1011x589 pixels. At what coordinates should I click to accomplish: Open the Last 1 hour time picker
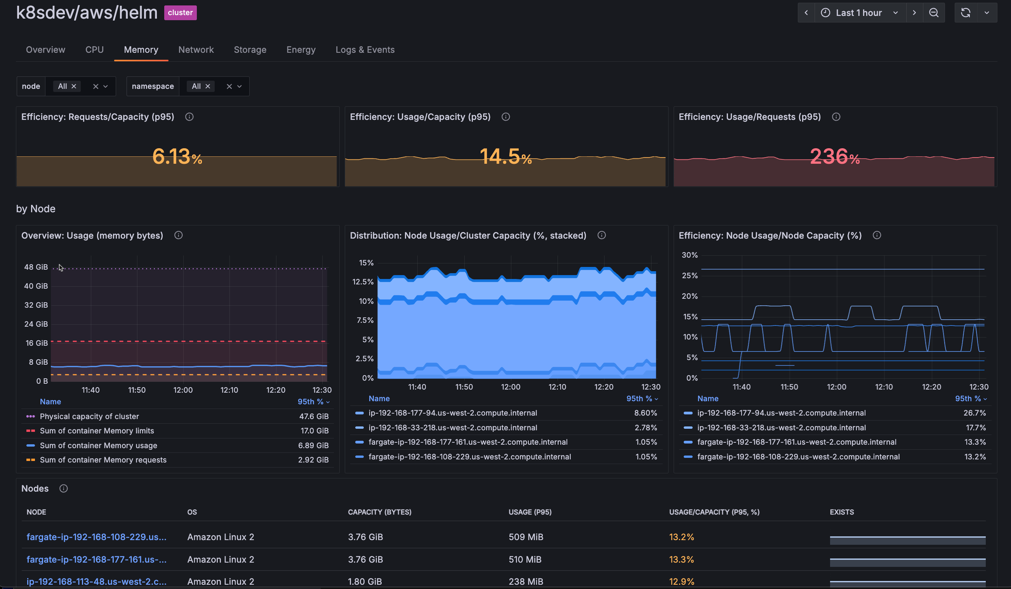coord(859,13)
